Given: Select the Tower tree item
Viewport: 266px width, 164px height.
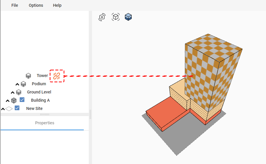Looking at the screenshot, I should tap(42, 76).
